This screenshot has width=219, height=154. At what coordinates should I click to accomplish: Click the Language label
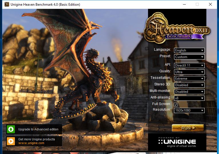pos(162,50)
